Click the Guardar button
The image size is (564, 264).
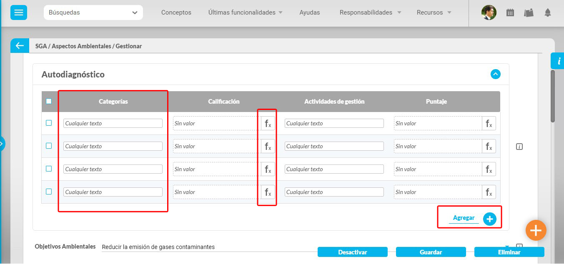coord(431,252)
